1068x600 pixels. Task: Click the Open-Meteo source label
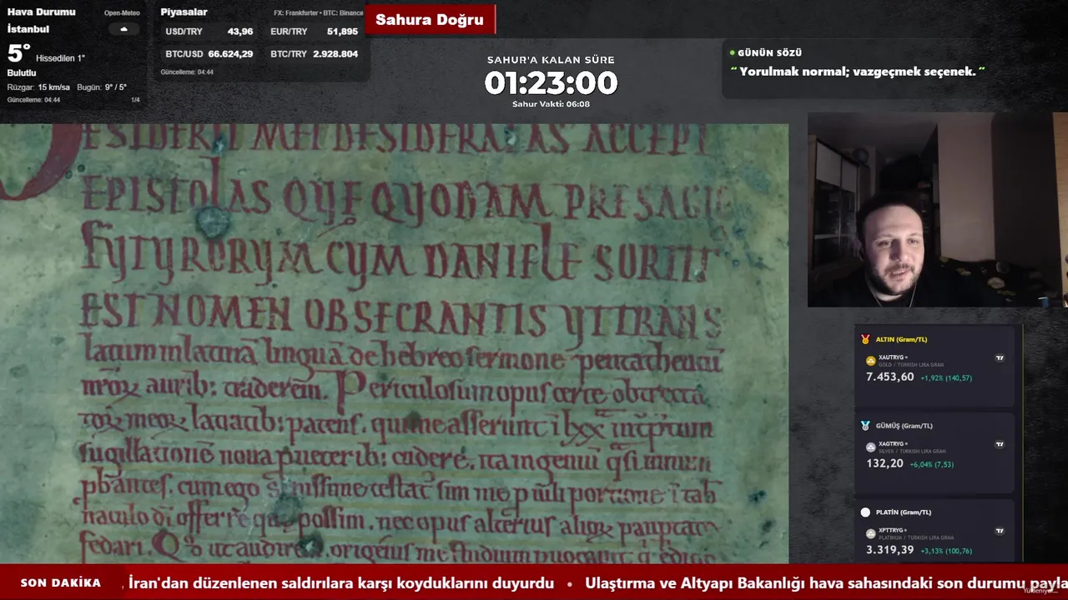pos(122,13)
